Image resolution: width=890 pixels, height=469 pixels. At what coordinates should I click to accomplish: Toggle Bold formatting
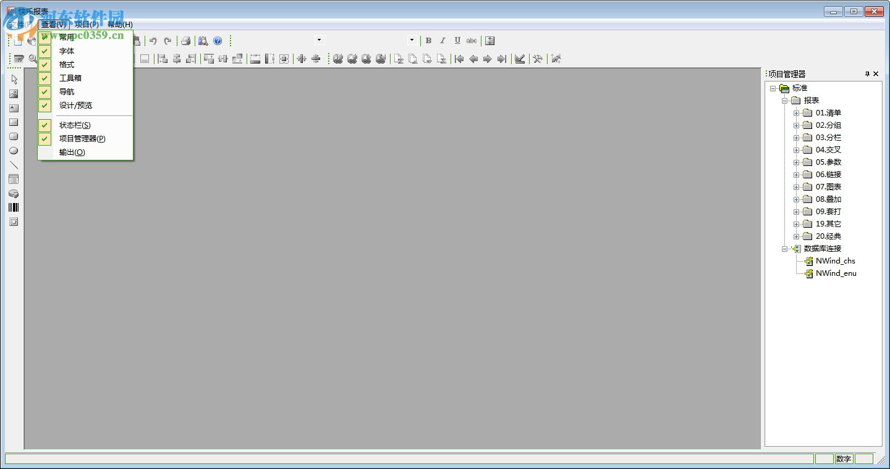[x=428, y=41]
